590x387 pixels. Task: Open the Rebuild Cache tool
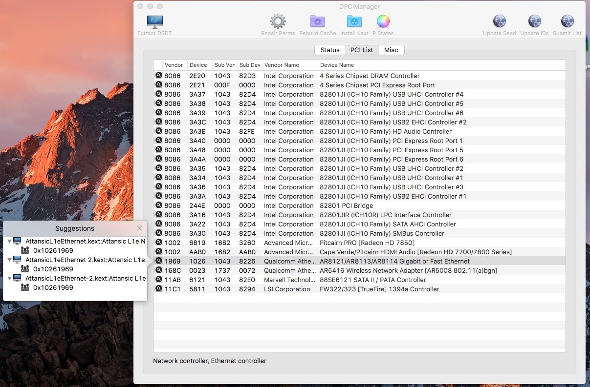317,22
